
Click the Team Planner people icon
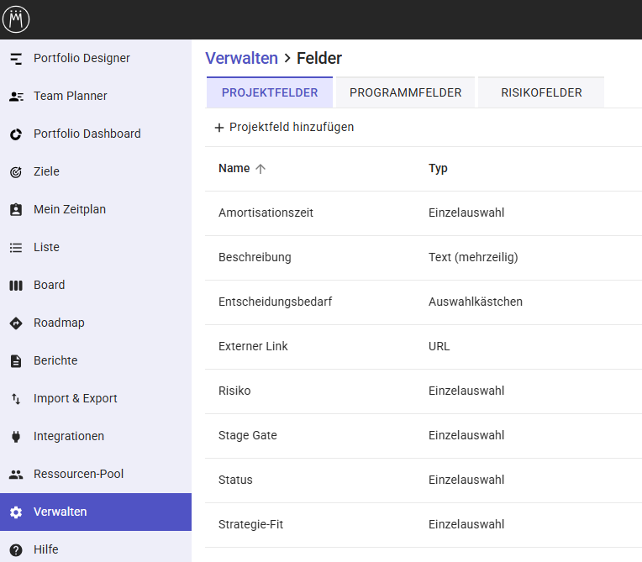pos(16,97)
